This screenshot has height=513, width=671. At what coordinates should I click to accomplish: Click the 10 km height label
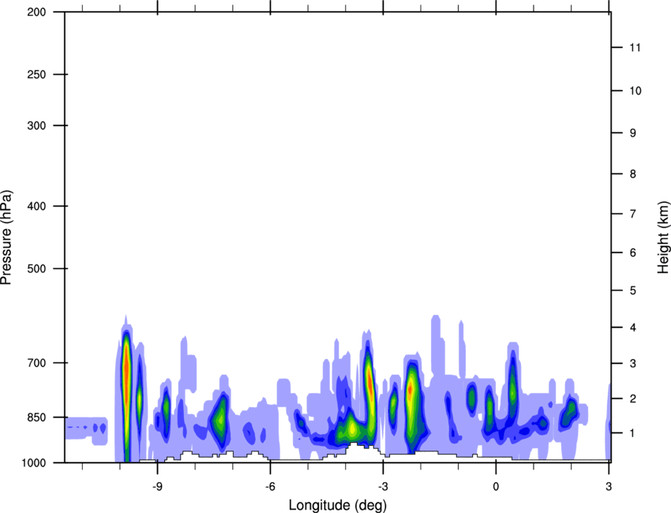(635, 91)
